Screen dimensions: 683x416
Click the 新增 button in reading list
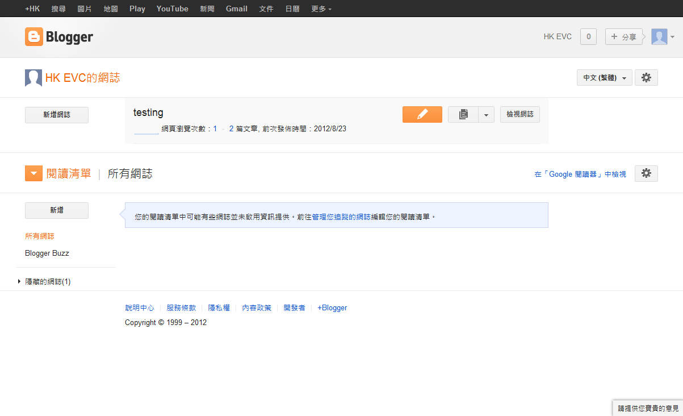tap(57, 210)
